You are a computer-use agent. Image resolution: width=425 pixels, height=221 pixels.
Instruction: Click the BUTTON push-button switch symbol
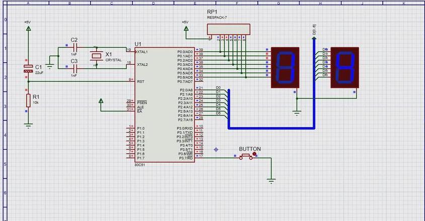pyautogui.click(x=246, y=156)
